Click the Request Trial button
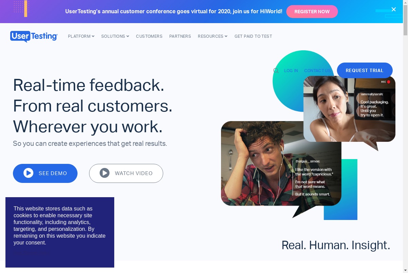Image resolution: width=408 pixels, height=273 pixels. 365,70
